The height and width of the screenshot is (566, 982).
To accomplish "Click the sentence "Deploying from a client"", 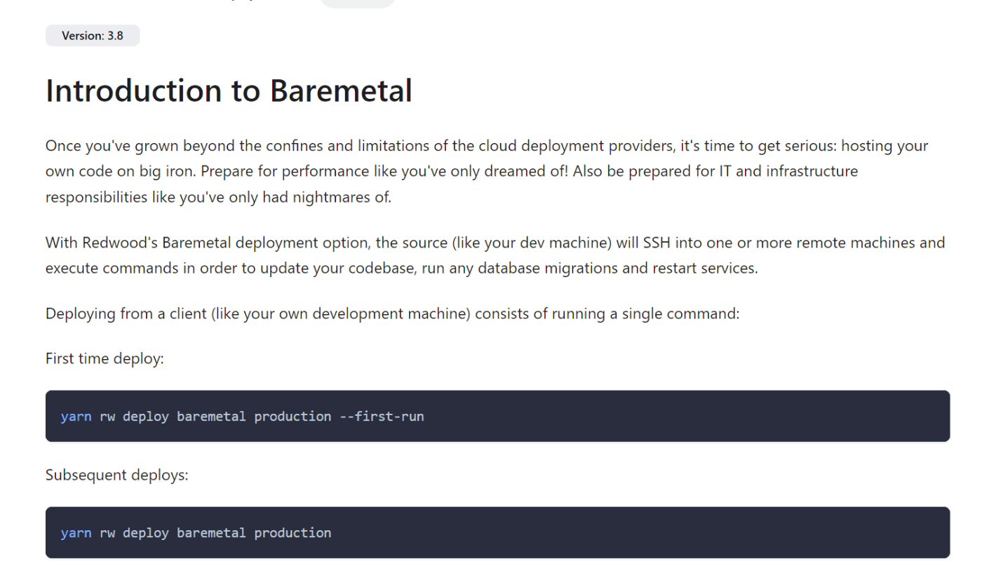I will coord(393,314).
